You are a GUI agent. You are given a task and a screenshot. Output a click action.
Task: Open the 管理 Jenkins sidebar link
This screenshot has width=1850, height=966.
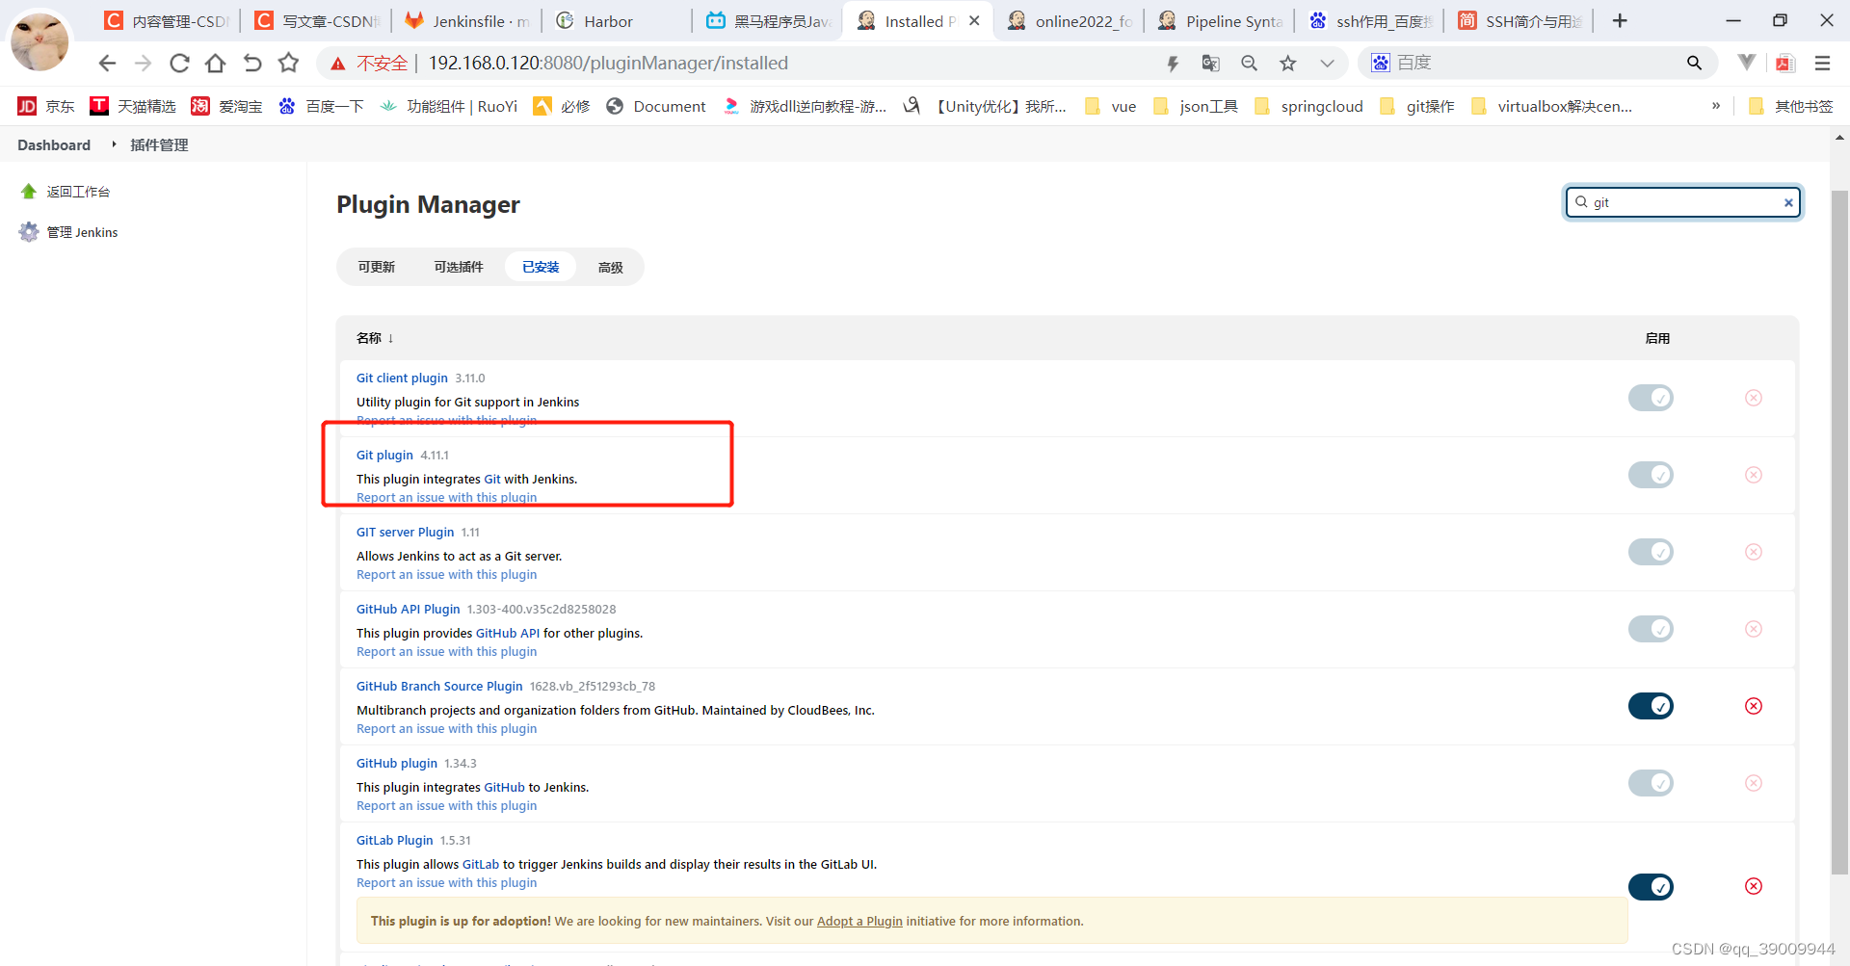pos(82,232)
